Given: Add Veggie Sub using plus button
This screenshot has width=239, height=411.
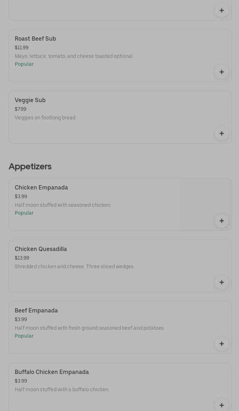Looking at the screenshot, I should pyautogui.click(x=222, y=133).
